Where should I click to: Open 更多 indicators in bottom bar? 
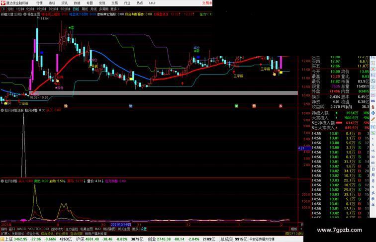135,229
